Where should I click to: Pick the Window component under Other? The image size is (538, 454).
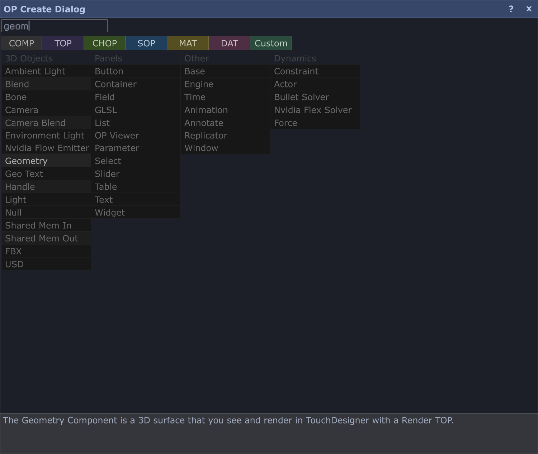[x=201, y=148]
